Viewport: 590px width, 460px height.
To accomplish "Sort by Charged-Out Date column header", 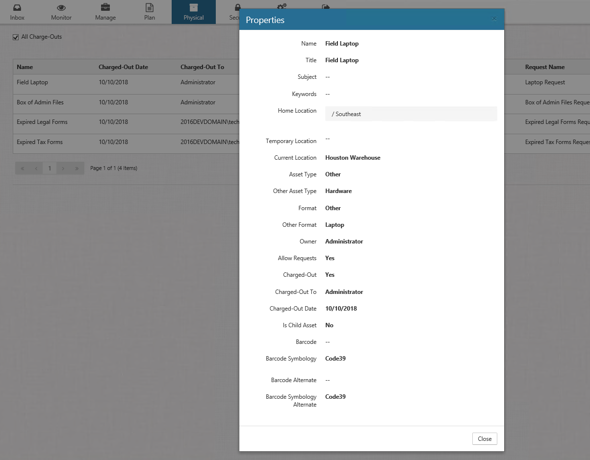I will tap(123, 67).
